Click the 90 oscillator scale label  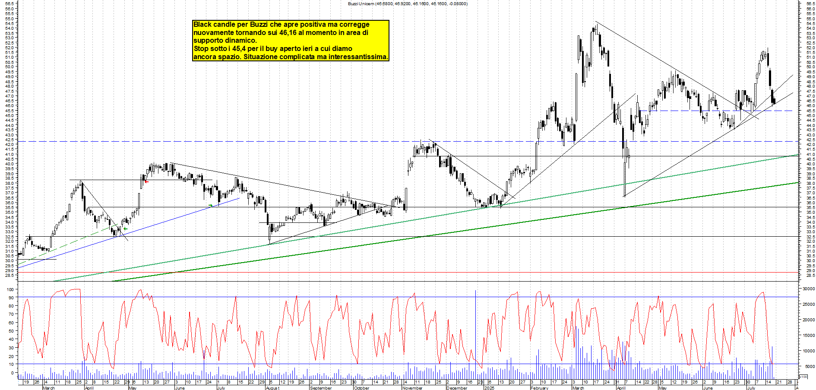11,298
